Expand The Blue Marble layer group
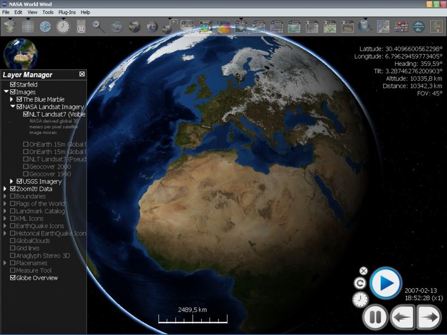This screenshot has width=447, height=335. point(12,99)
